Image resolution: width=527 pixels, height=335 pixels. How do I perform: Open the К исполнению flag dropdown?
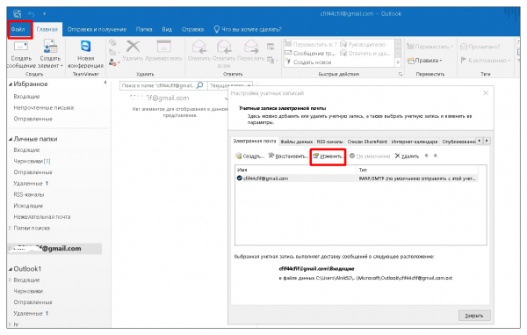(486, 61)
